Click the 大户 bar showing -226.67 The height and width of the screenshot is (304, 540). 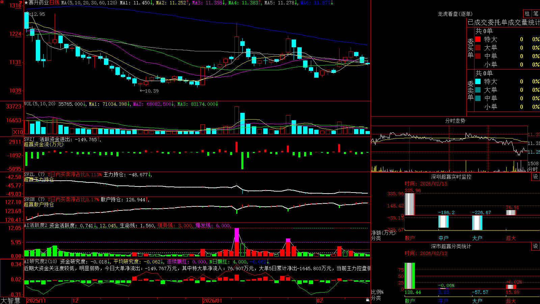(x=477, y=223)
